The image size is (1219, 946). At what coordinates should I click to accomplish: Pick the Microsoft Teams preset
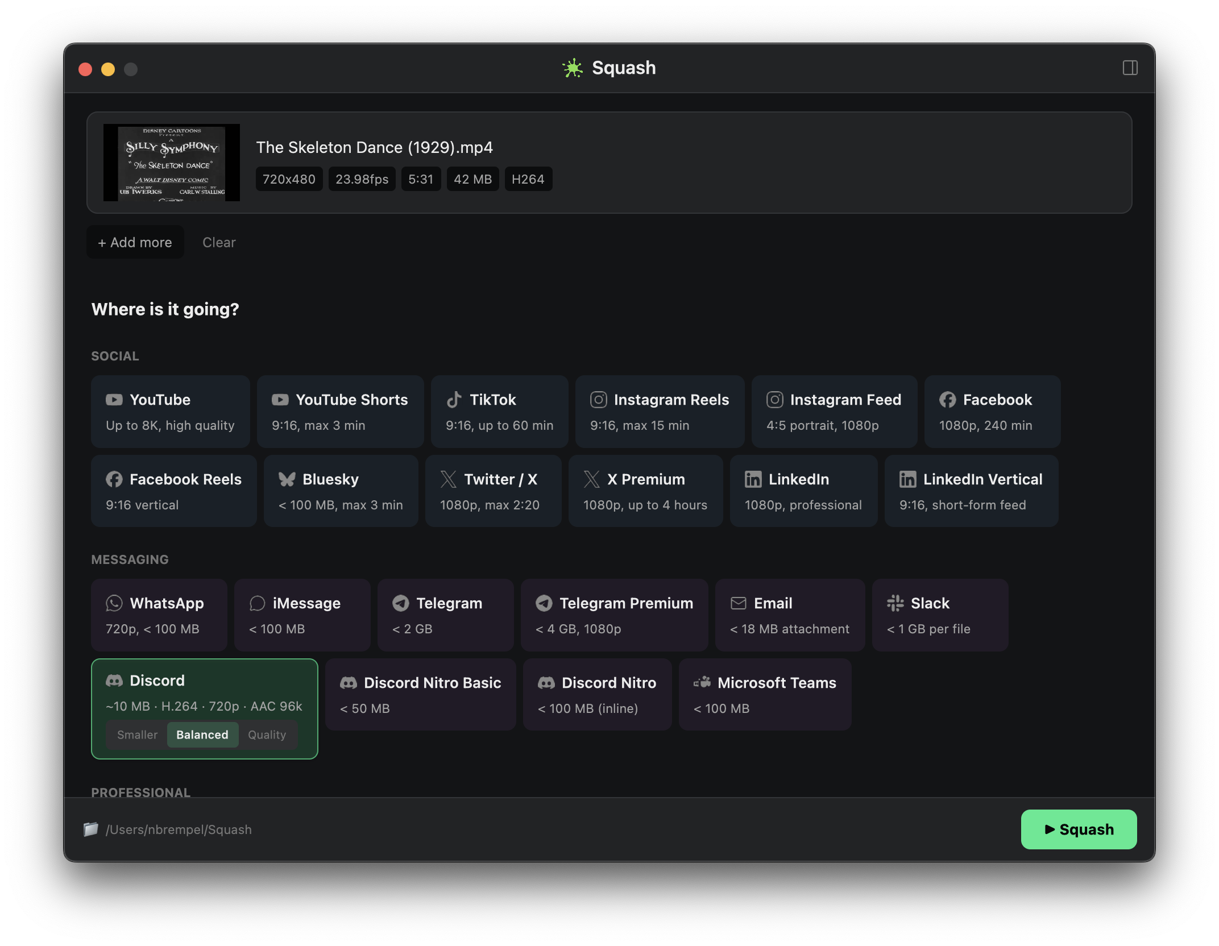click(x=764, y=695)
